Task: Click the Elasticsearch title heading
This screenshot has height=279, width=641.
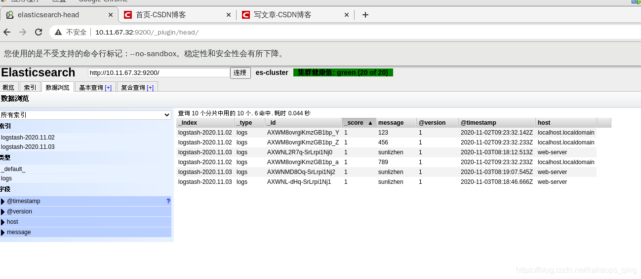Action: point(38,72)
